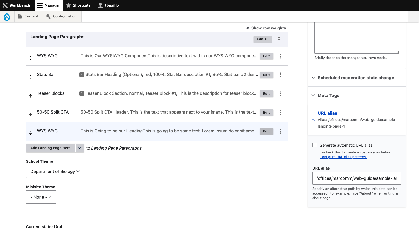Click the Stats Bar item count badge
This screenshot has height=230, width=419.
pos(82,75)
